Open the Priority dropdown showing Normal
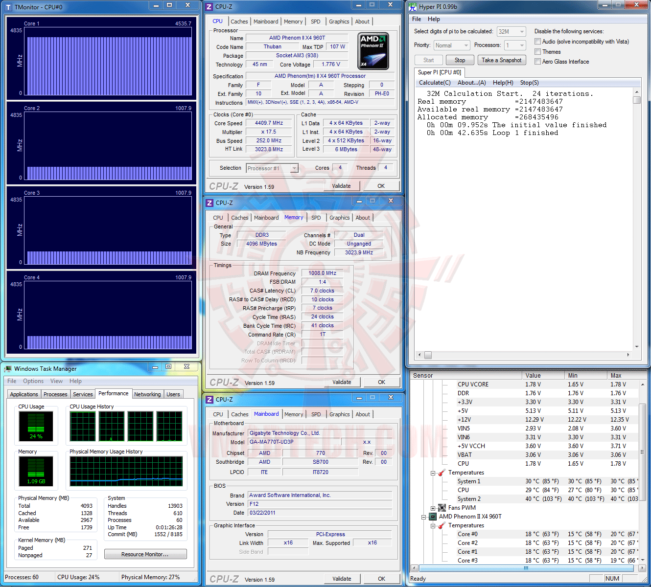Screen dimensions: 651x587 tap(452, 45)
